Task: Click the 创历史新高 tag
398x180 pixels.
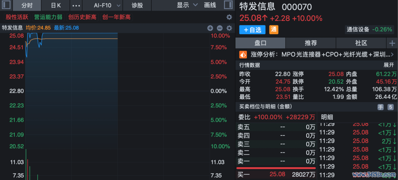Action: (82, 17)
